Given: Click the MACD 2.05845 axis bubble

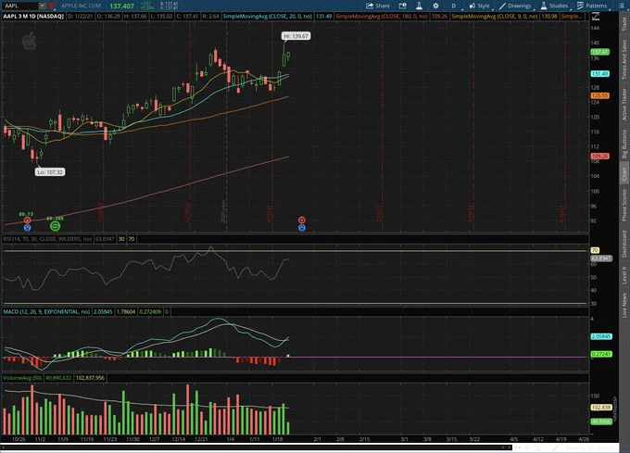Looking at the screenshot, I should pyautogui.click(x=601, y=336).
